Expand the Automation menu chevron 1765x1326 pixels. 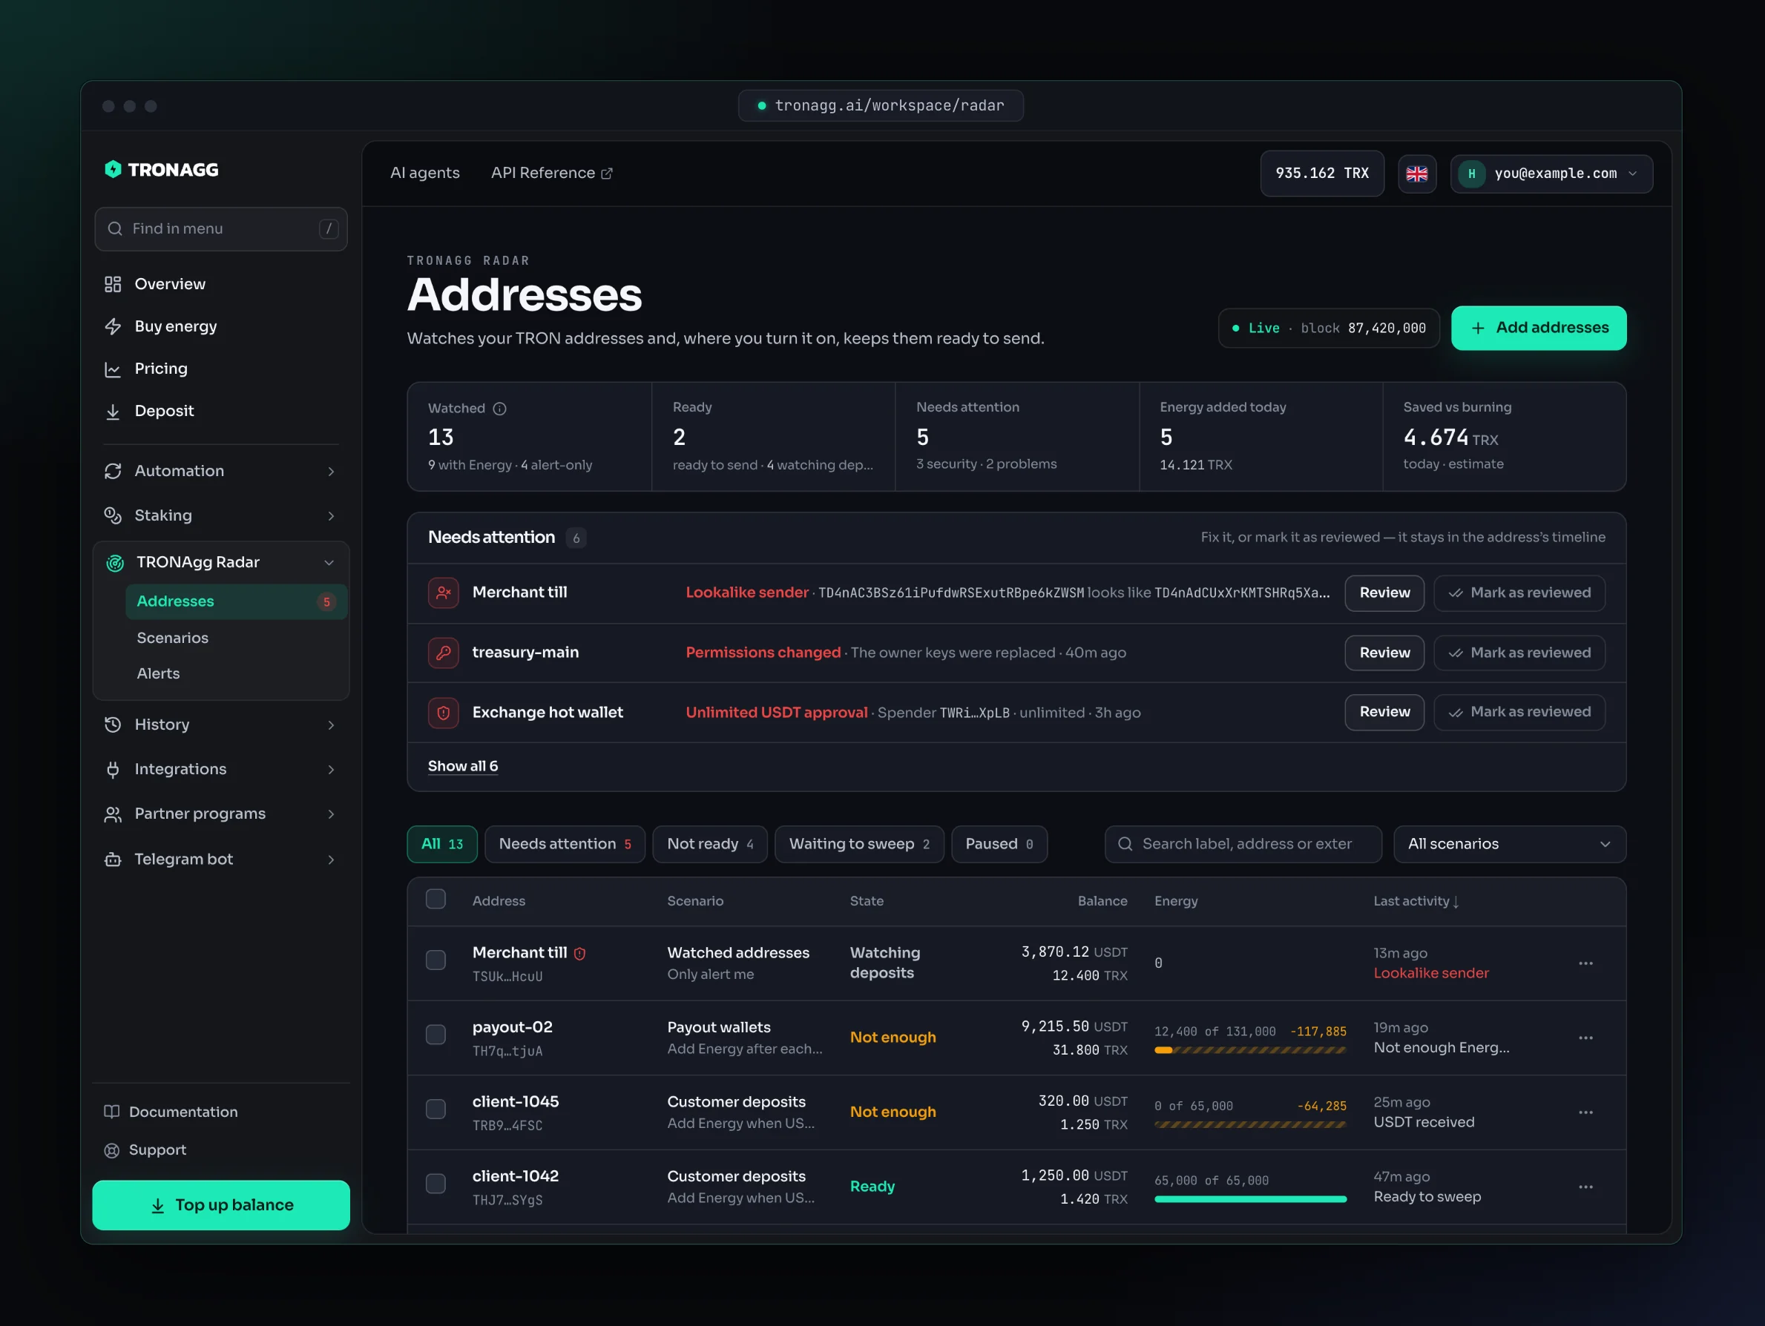coord(330,472)
